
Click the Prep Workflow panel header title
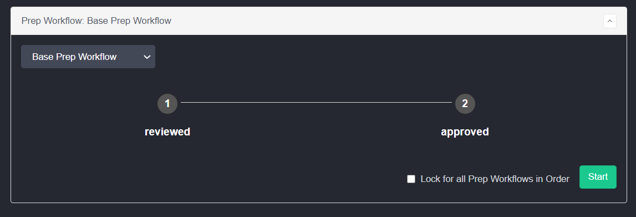click(96, 21)
